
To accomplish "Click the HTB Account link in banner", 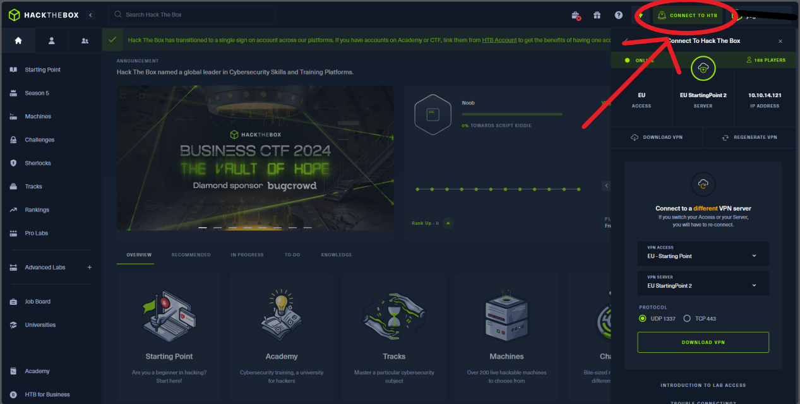I will 499,40.
